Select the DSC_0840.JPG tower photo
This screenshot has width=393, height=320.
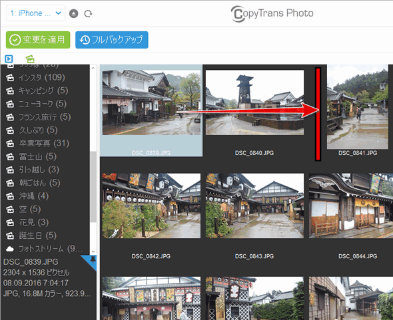[x=254, y=102]
